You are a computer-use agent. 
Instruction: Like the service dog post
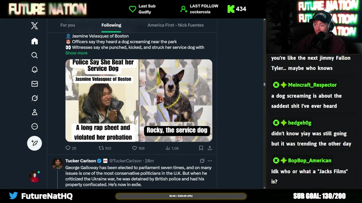pyautogui.click(x=135, y=148)
